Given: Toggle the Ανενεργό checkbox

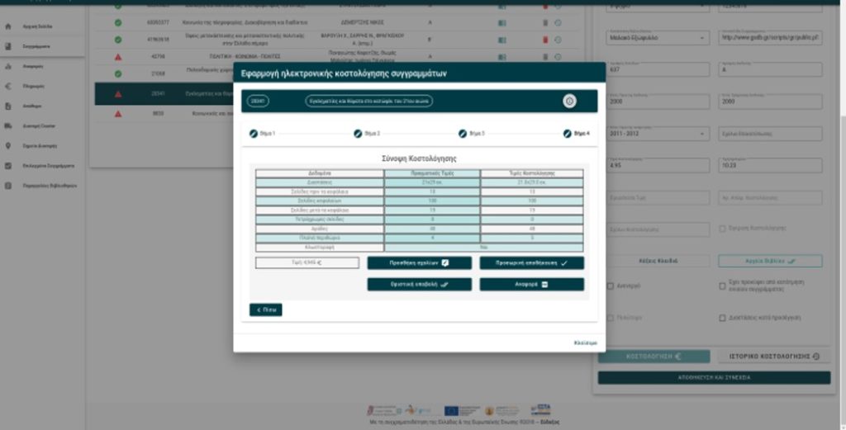Looking at the screenshot, I should pos(611,286).
